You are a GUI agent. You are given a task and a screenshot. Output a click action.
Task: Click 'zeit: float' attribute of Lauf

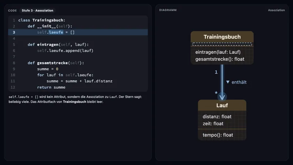click(213, 124)
